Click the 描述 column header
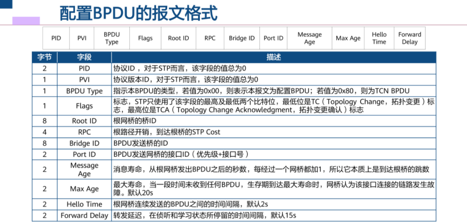Viewport: 467px width, 224px height. click(274, 57)
